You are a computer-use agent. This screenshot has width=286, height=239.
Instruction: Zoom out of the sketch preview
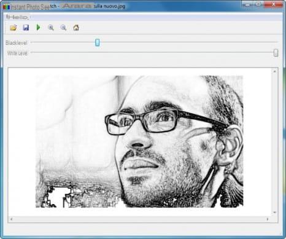63,28
